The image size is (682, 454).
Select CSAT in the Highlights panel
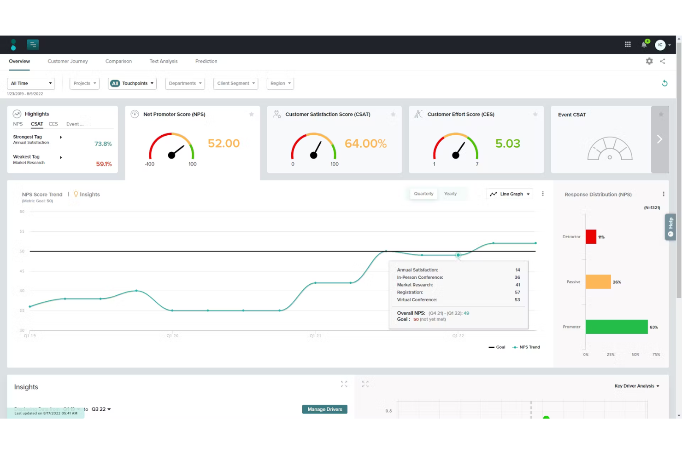pyautogui.click(x=37, y=124)
